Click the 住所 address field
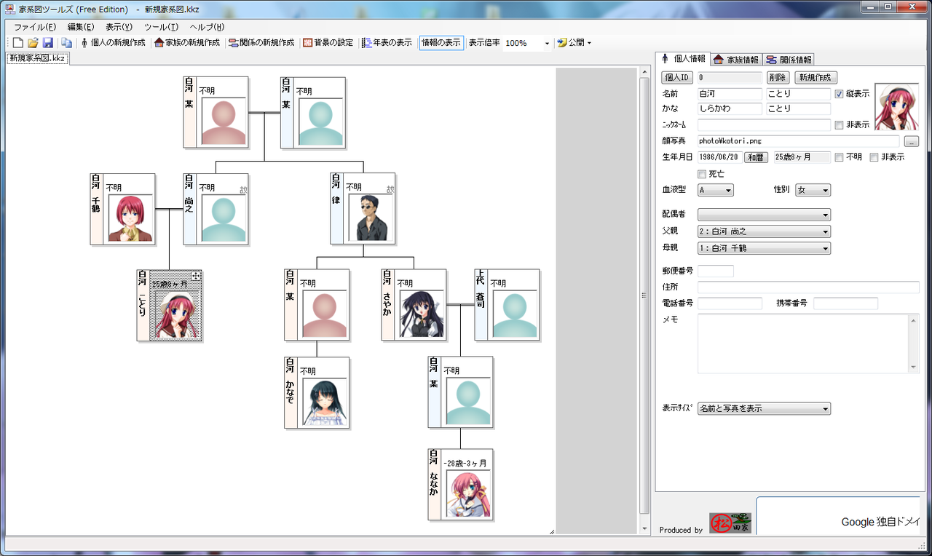 pyautogui.click(x=808, y=287)
